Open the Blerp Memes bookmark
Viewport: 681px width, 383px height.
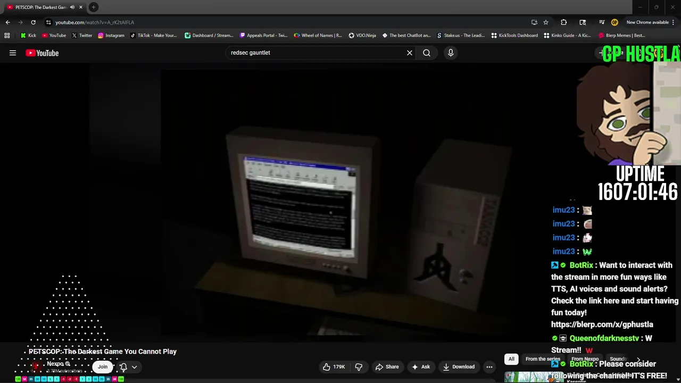tap(621, 36)
